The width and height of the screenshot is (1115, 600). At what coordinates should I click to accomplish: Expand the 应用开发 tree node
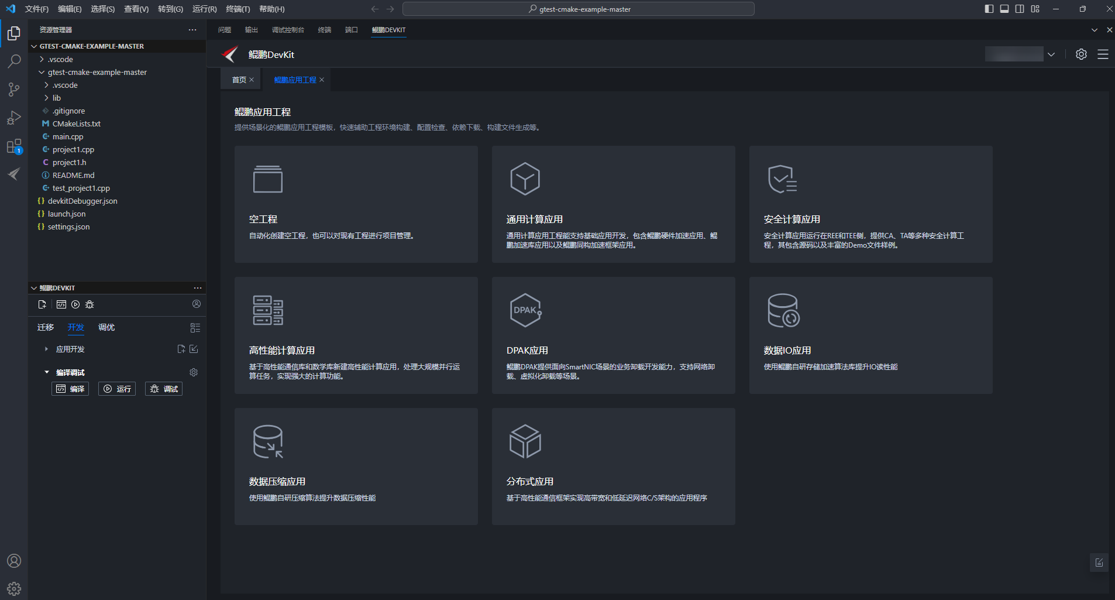point(46,349)
